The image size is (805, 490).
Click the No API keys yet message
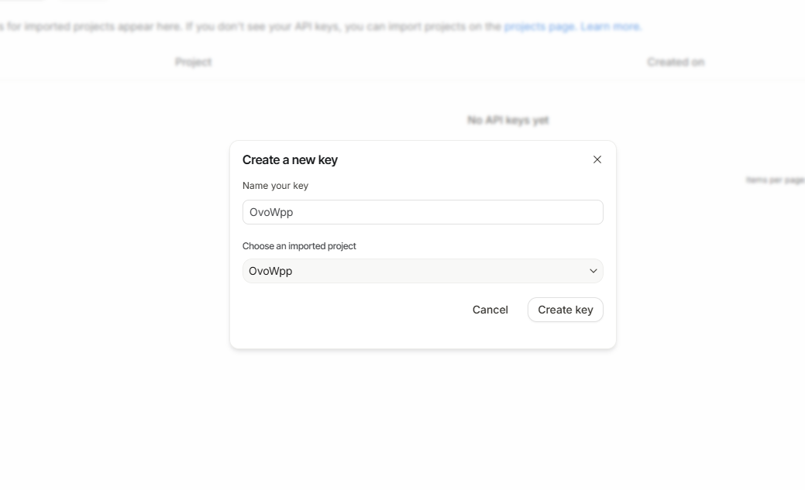click(508, 120)
